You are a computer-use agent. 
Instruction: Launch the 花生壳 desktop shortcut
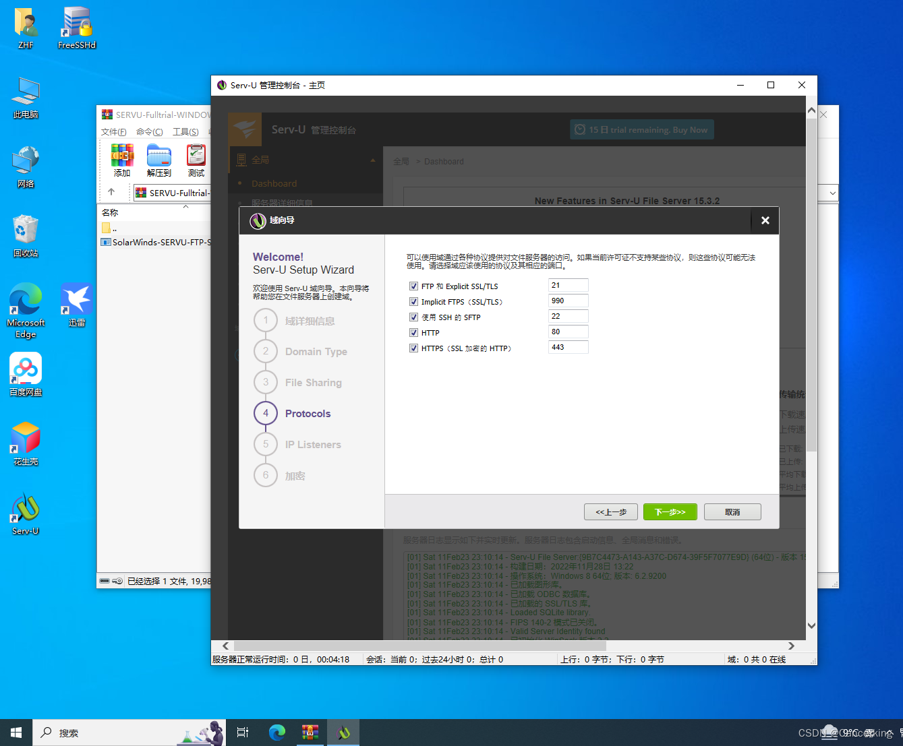coord(26,444)
